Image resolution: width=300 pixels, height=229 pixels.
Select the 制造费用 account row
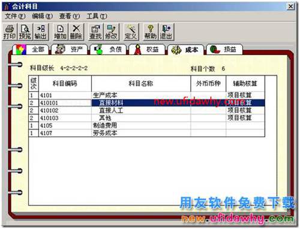click(x=147, y=125)
